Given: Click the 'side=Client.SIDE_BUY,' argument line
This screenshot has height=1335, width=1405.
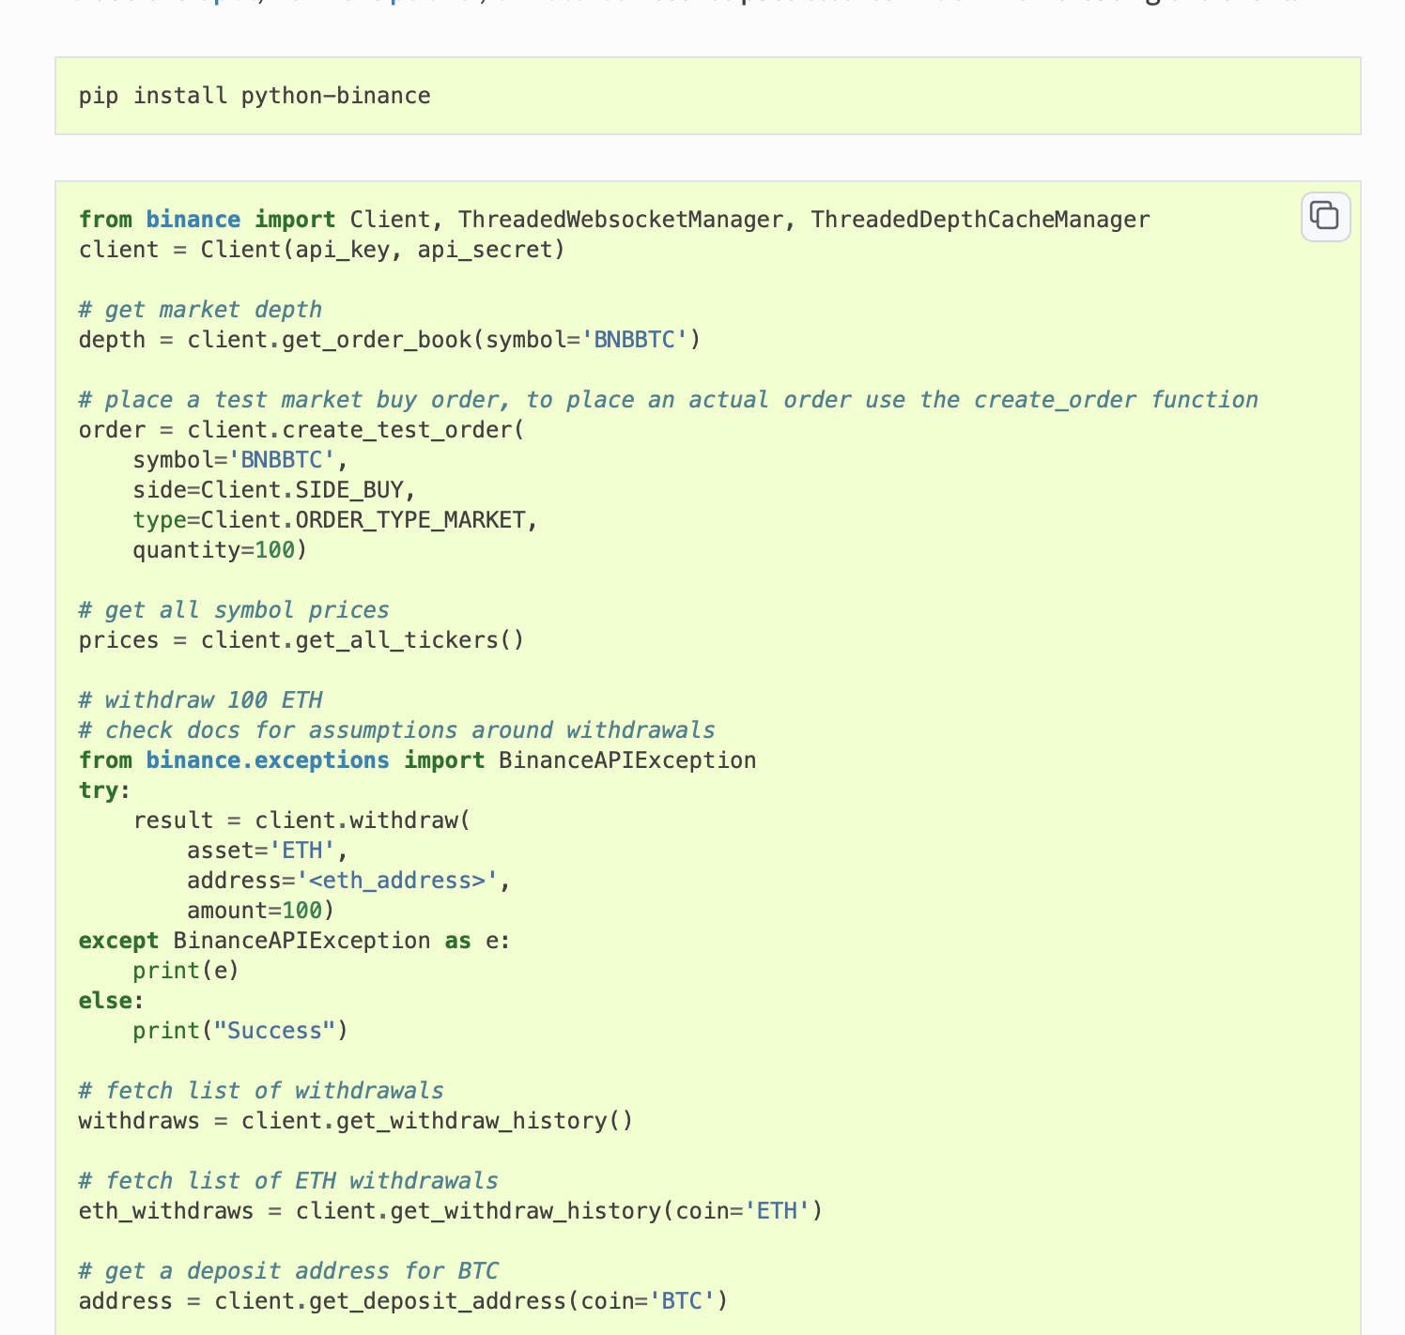Looking at the screenshot, I should [274, 490].
